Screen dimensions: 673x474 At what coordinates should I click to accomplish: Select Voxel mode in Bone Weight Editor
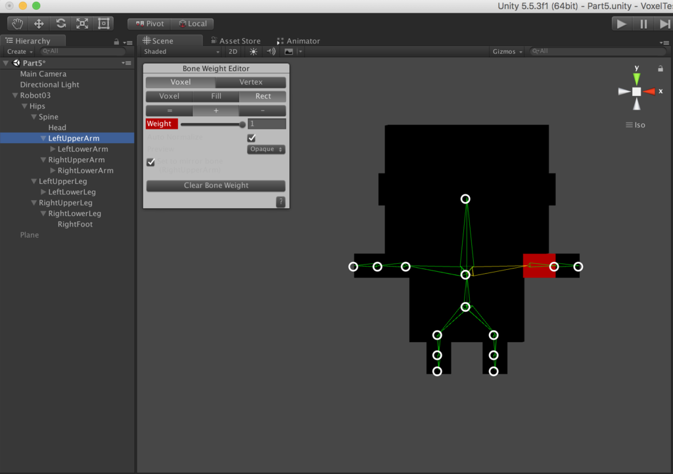(180, 82)
